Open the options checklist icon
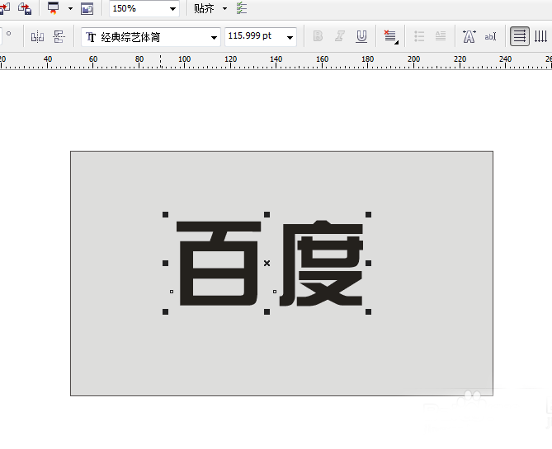 point(242,8)
